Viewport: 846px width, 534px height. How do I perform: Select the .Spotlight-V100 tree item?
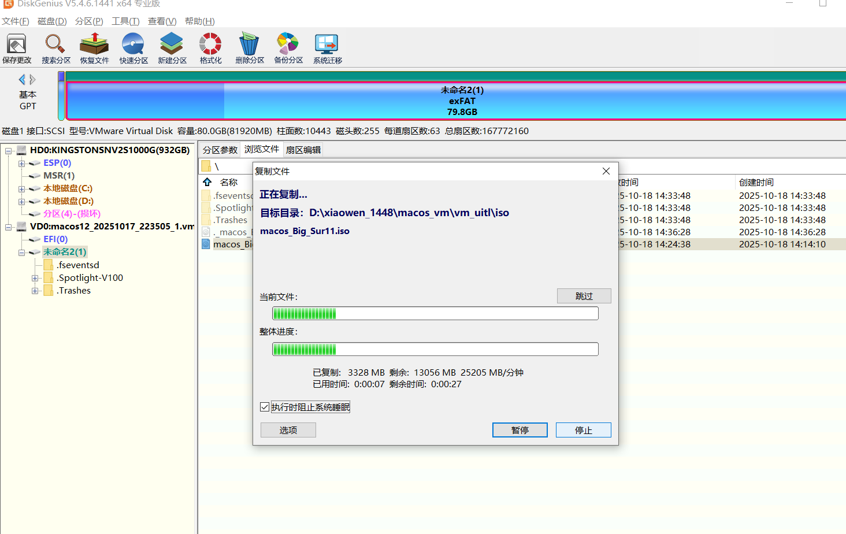click(x=90, y=278)
